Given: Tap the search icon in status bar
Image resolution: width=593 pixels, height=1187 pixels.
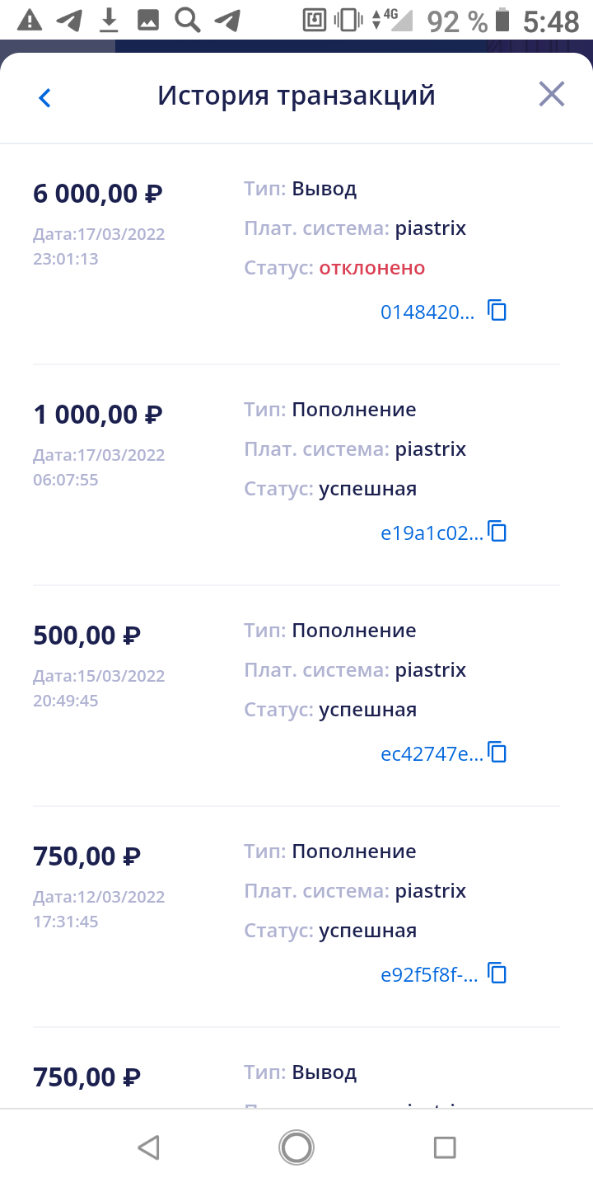Looking at the screenshot, I should click(x=188, y=20).
